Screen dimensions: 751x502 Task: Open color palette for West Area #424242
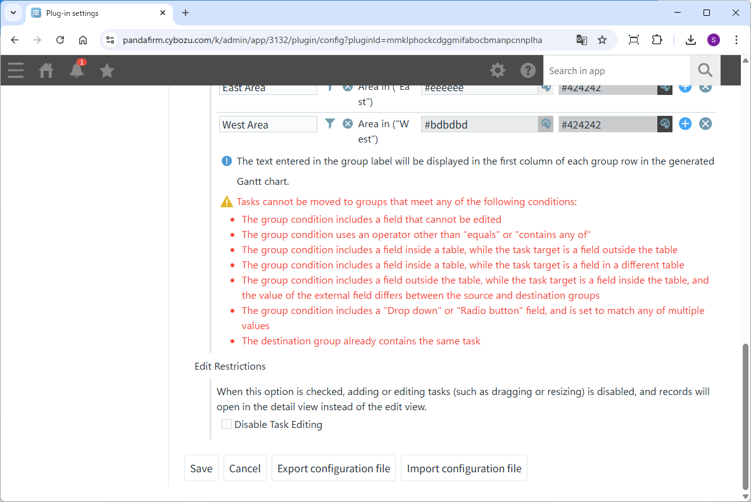coord(664,124)
